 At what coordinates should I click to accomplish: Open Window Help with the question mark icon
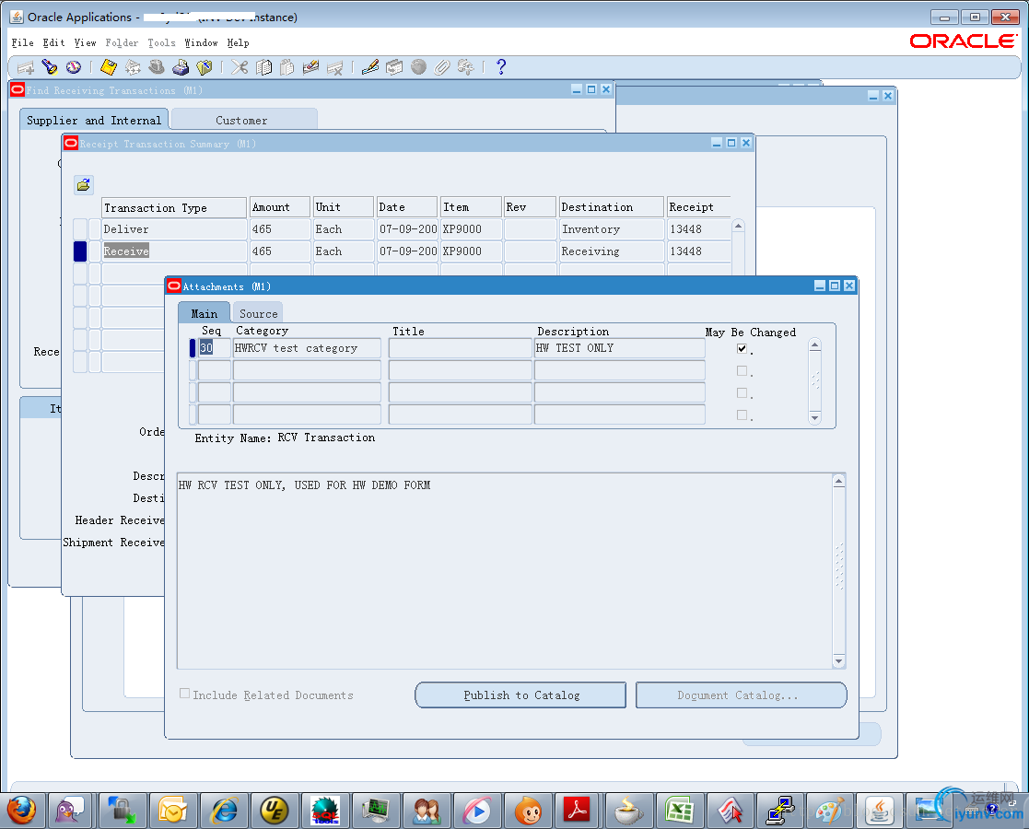pos(501,67)
